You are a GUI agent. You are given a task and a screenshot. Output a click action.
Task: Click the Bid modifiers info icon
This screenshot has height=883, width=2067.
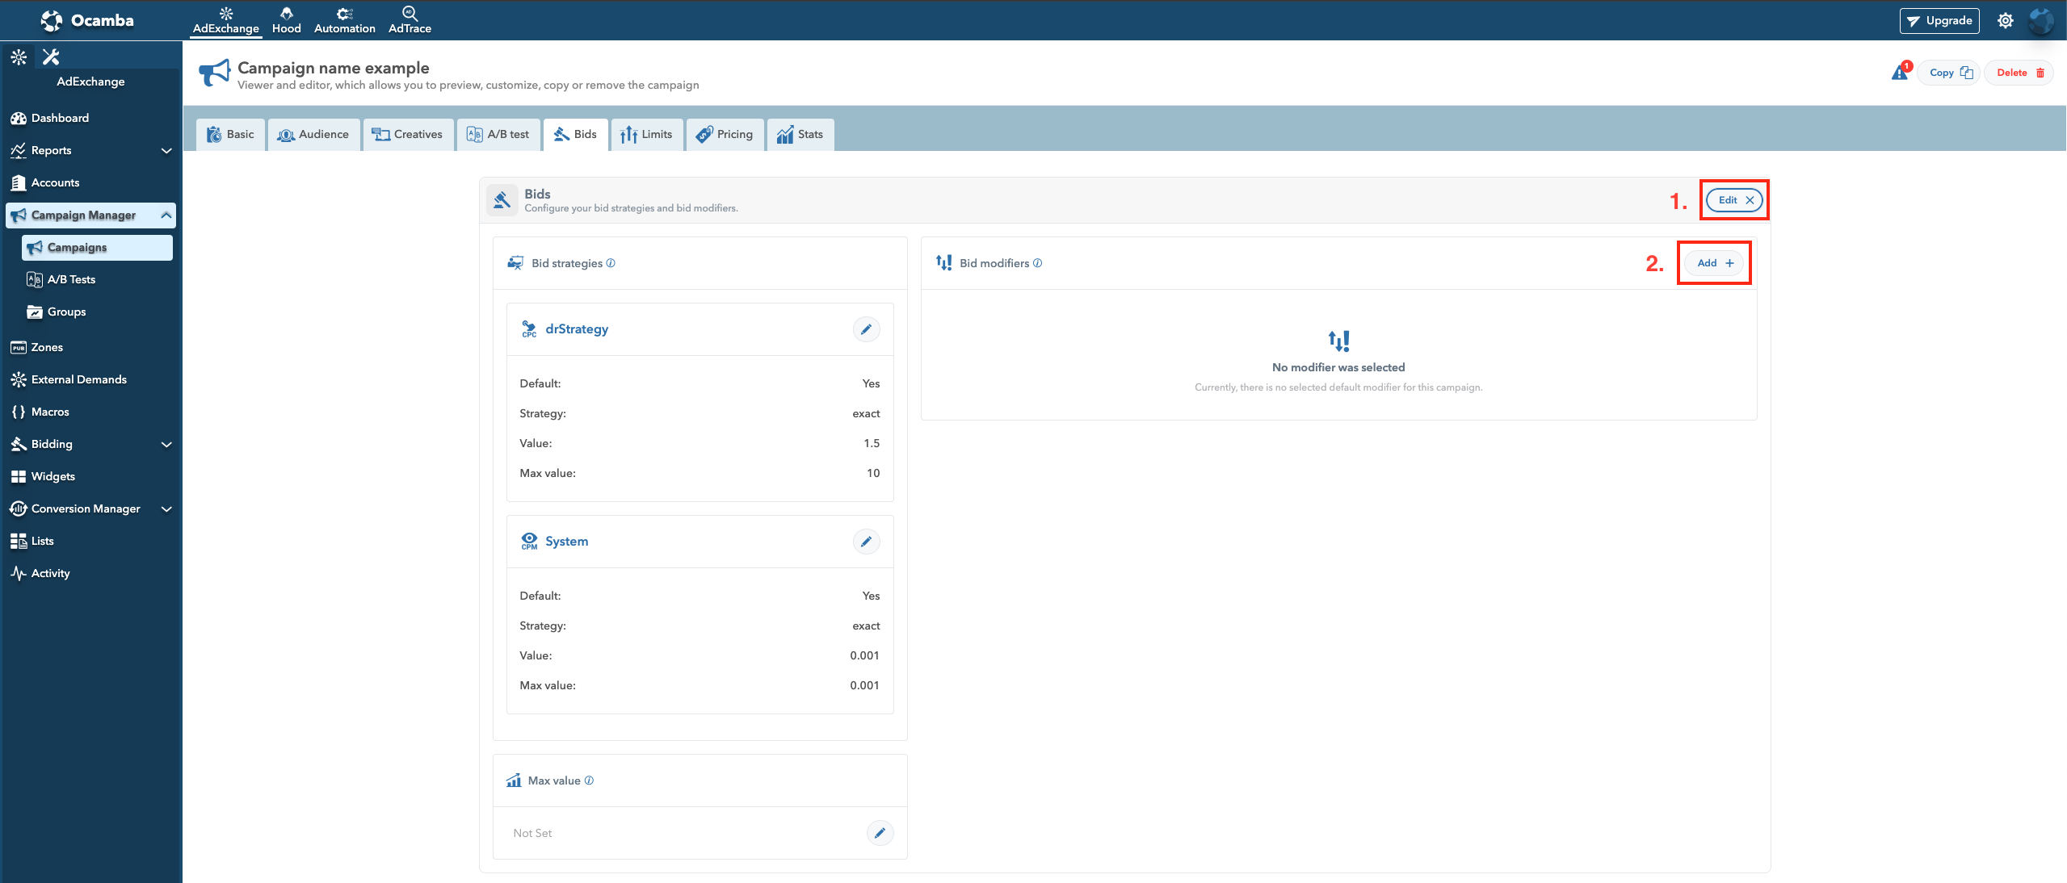(1037, 263)
